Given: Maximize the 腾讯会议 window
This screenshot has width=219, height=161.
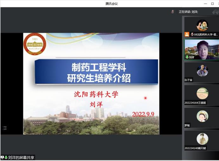Looking at the screenshot, I should (x=212, y=3).
